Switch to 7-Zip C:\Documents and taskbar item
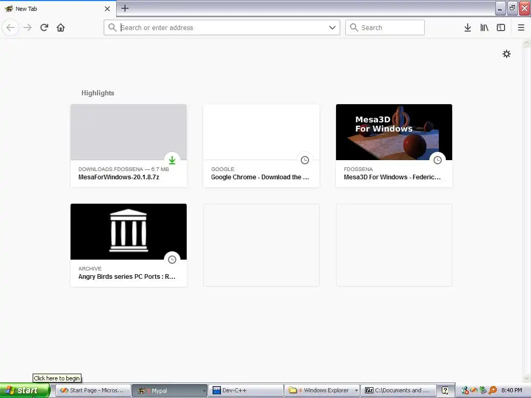This screenshot has height=398, width=531. 398,390
